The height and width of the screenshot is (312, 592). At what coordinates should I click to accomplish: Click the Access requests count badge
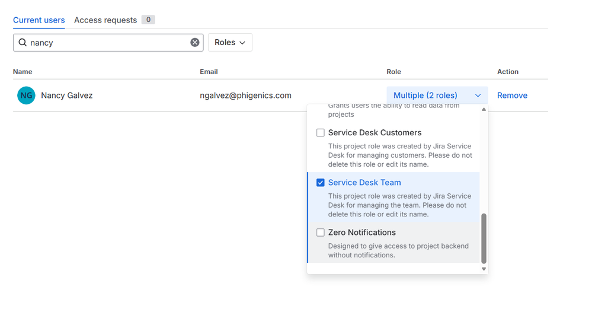tap(148, 20)
